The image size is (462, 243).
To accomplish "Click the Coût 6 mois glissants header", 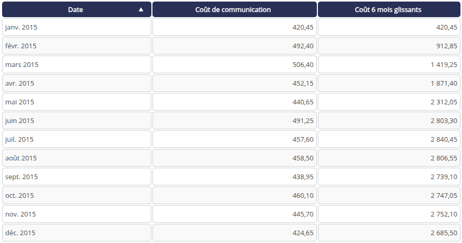I will click(x=389, y=9).
